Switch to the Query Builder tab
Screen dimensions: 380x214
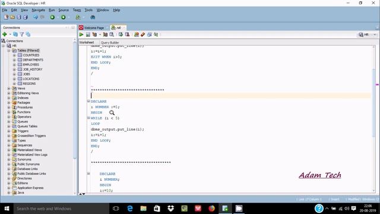point(110,42)
